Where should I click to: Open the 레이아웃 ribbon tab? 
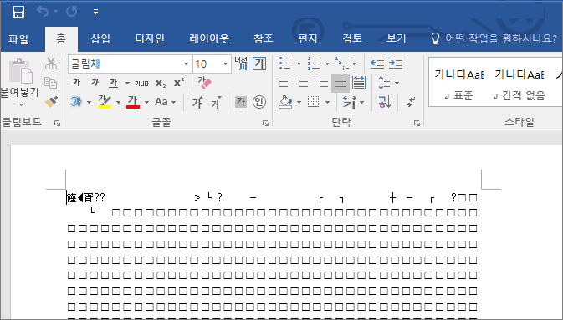[209, 38]
